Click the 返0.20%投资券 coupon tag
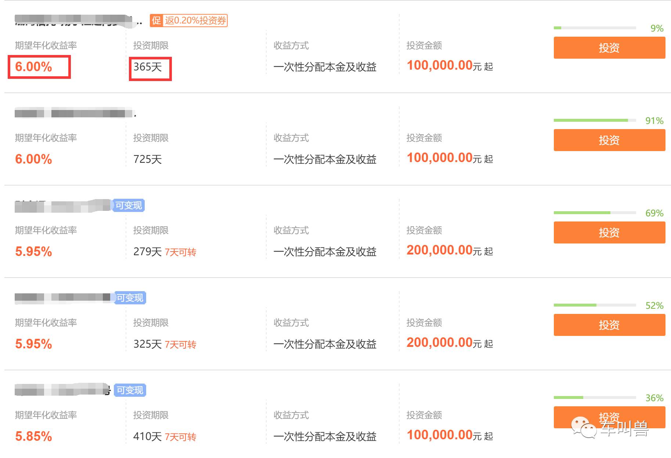The width and height of the screenshot is (671, 458). click(195, 21)
